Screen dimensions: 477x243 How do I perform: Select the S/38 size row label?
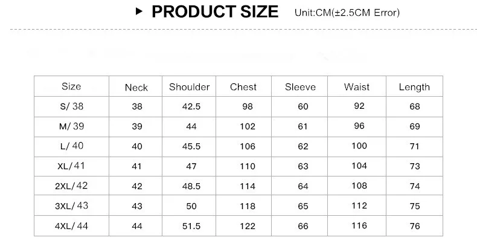(72, 106)
